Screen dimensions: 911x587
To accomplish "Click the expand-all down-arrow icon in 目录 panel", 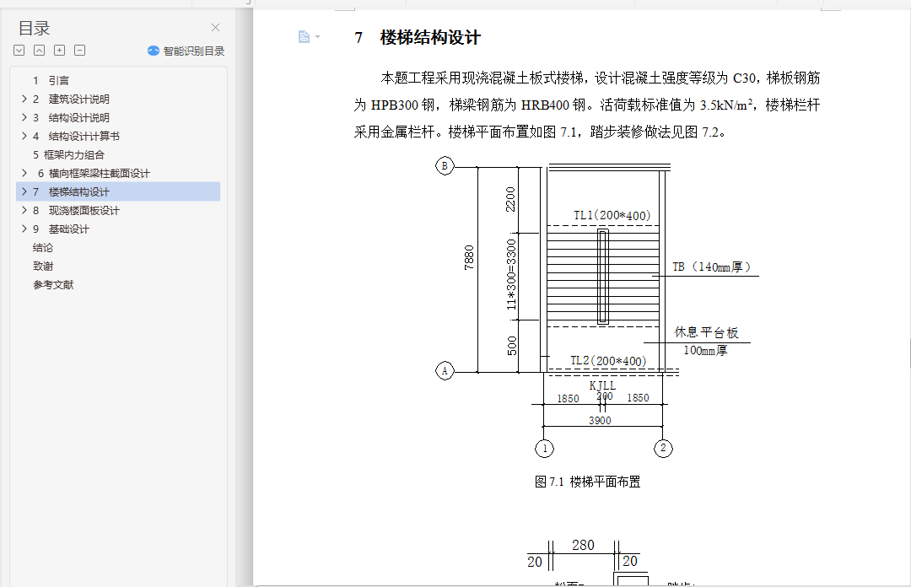I will pos(19,51).
